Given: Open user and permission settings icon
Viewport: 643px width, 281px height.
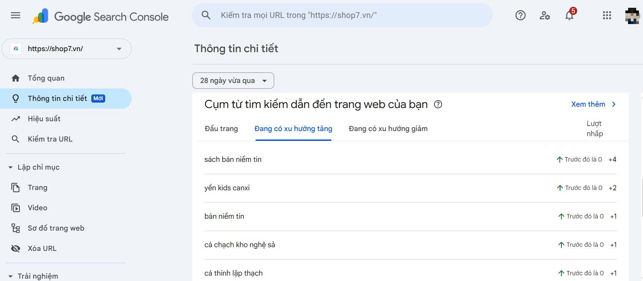Looking at the screenshot, I should click(545, 16).
